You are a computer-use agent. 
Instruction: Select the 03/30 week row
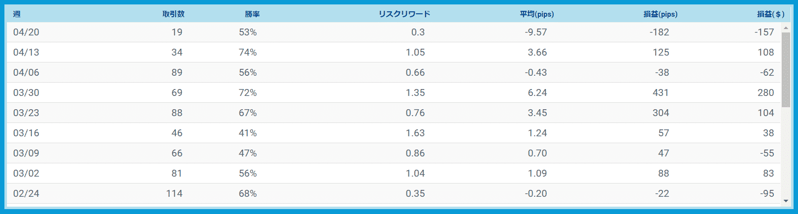pos(394,92)
